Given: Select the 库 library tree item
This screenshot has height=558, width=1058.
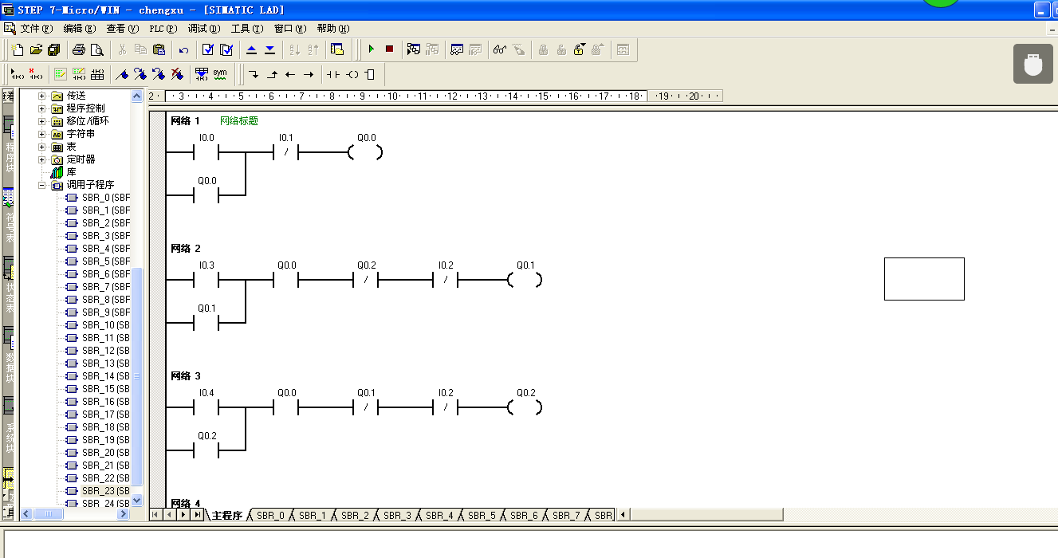Looking at the screenshot, I should pos(71,172).
